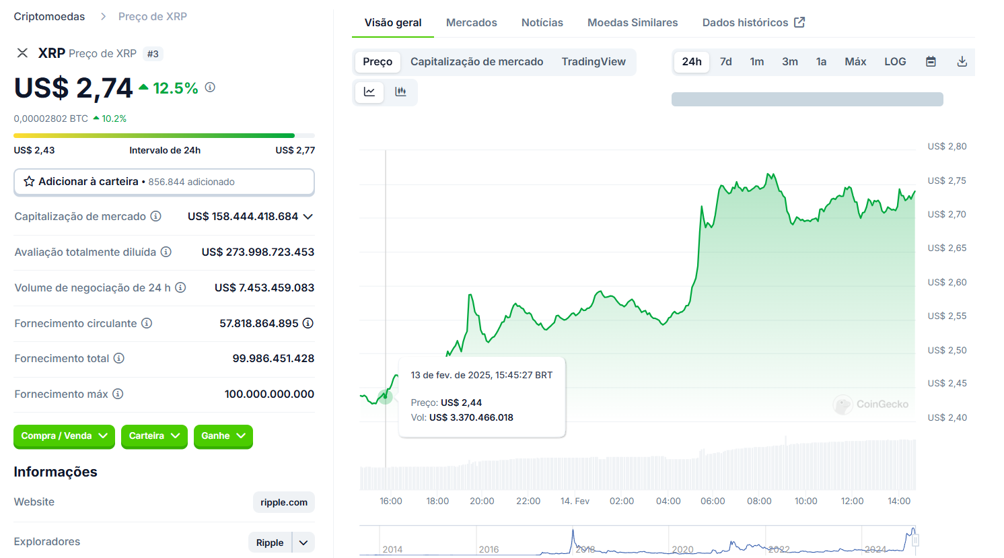Click the 0,00002802 BTC price text
Screen dimensions: 1004x558
pos(51,118)
